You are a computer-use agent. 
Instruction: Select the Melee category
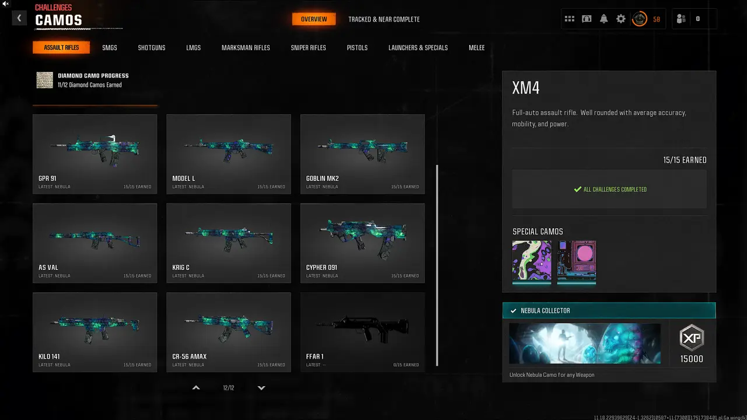point(477,48)
